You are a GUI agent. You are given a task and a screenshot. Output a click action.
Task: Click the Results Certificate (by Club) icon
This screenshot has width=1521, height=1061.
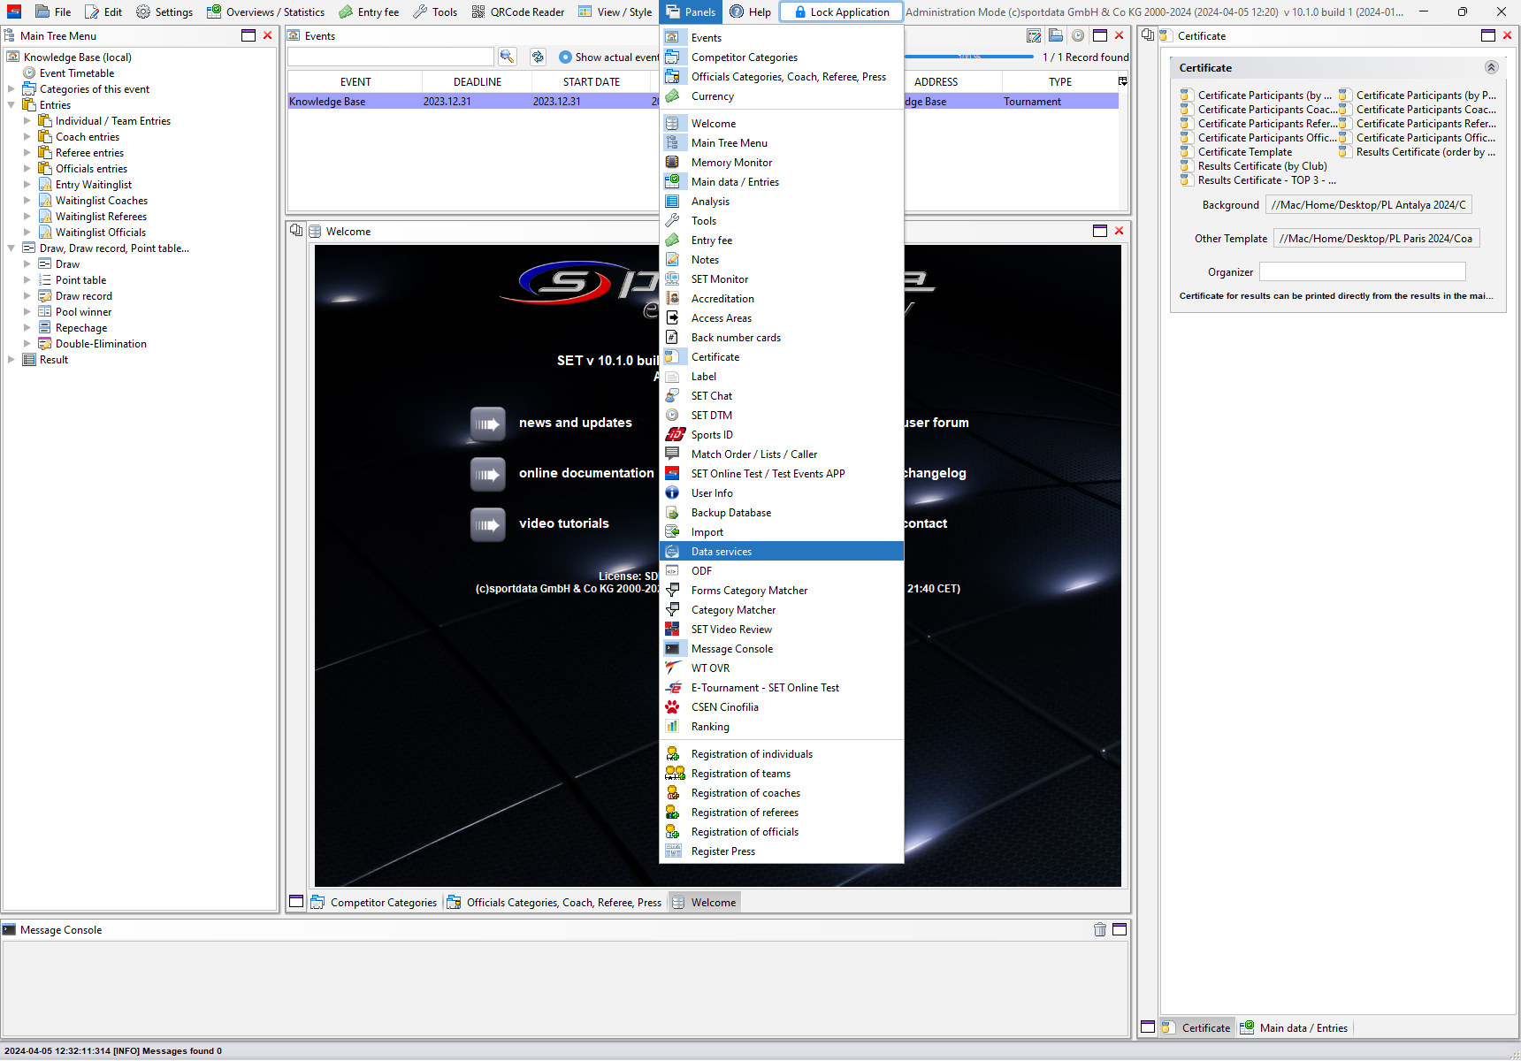coord(1187,165)
